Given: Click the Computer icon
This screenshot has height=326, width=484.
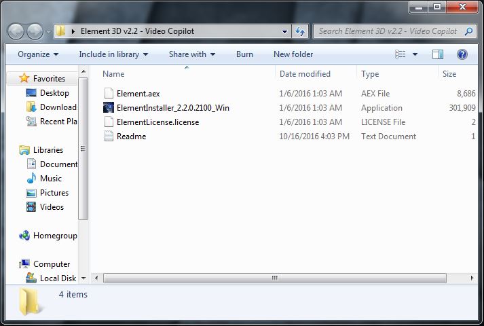Looking at the screenshot, I should 24,264.
